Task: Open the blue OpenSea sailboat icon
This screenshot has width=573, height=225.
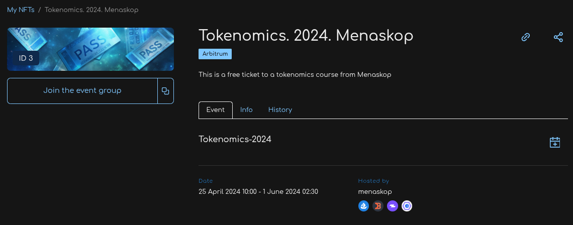Action: (364, 206)
